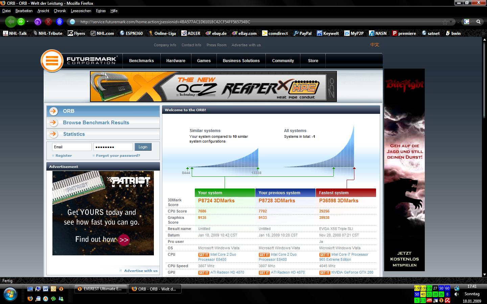This screenshot has height=304, width=487.
Task: Open the Benchmarks navigation tab
Action: pos(141,61)
